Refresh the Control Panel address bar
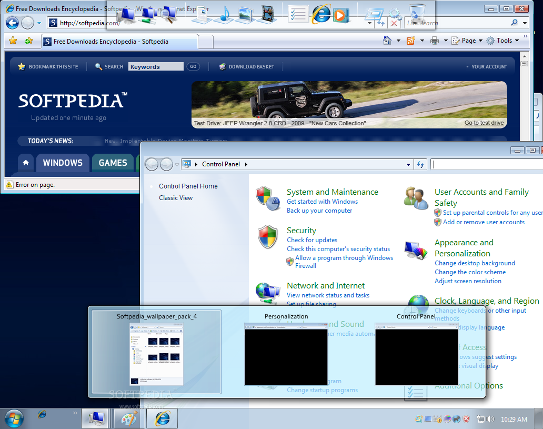This screenshot has height=429, width=543. pyautogui.click(x=420, y=164)
